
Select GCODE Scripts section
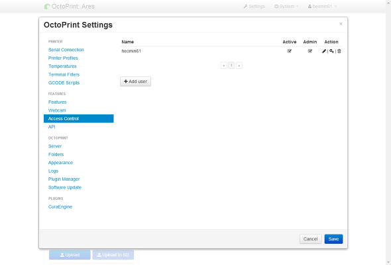pyautogui.click(x=64, y=83)
